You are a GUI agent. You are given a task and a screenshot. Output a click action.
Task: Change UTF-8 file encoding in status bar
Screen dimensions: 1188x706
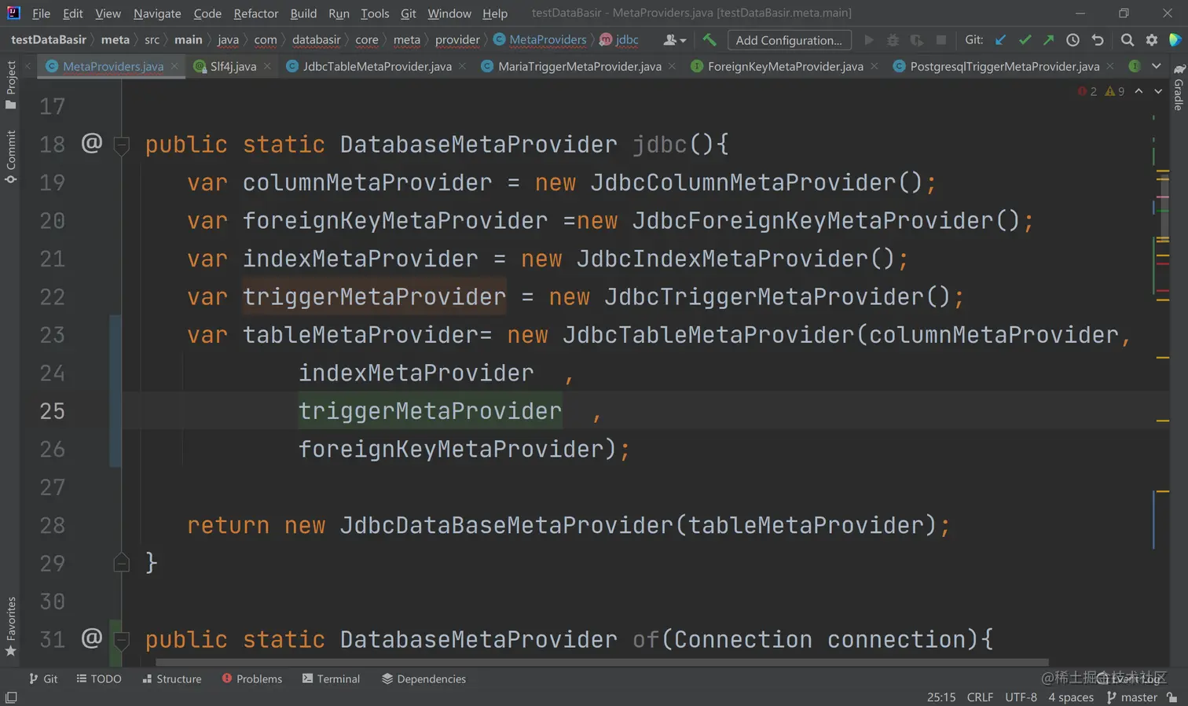(1021, 697)
